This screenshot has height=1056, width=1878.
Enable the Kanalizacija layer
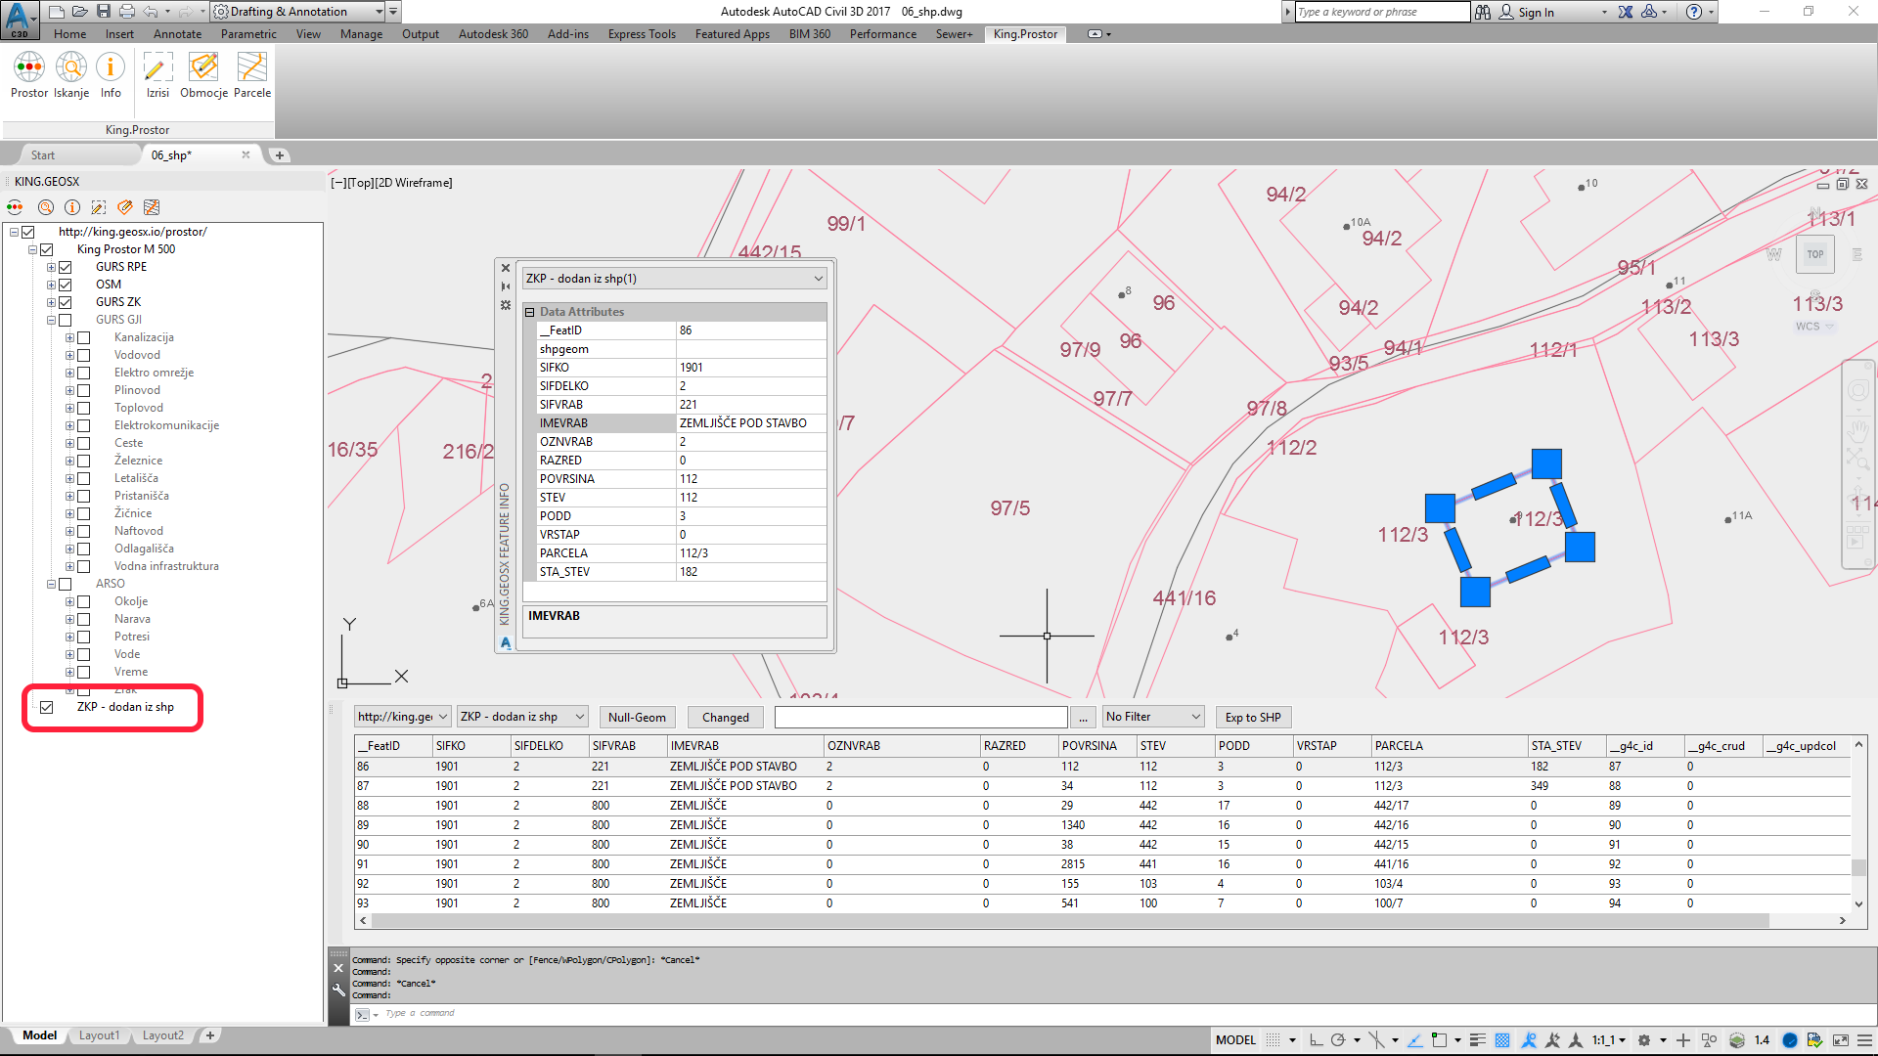tap(84, 337)
